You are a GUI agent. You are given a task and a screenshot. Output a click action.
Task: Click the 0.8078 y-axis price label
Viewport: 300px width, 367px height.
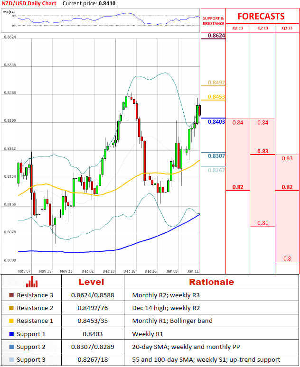[x=10, y=232]
